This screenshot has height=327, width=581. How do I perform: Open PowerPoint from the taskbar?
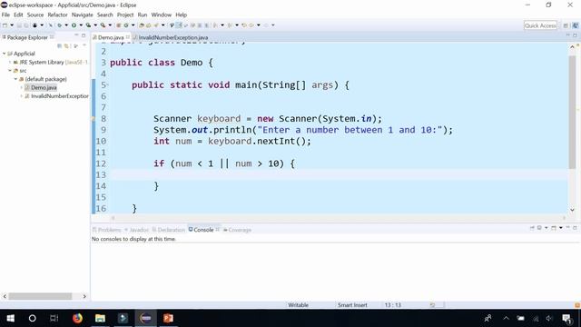[168, 318]
